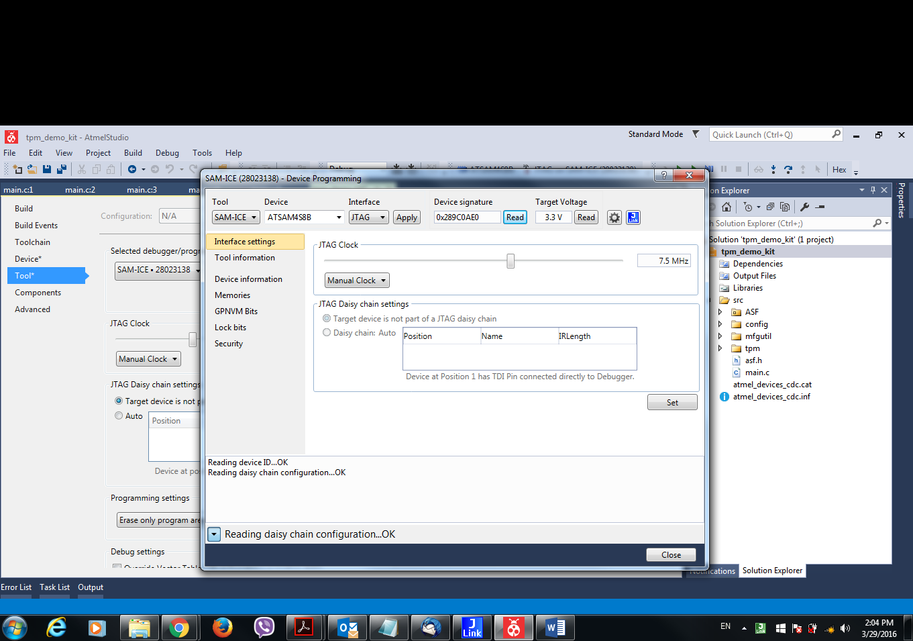Click the J-Link control panel icon

(x=633, y=217)
